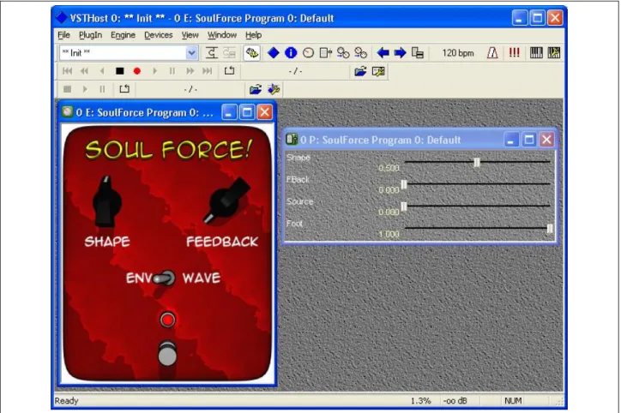Close the SoulForce parameter window
This screenshot has width=621, height=413.
coord(547,140)
